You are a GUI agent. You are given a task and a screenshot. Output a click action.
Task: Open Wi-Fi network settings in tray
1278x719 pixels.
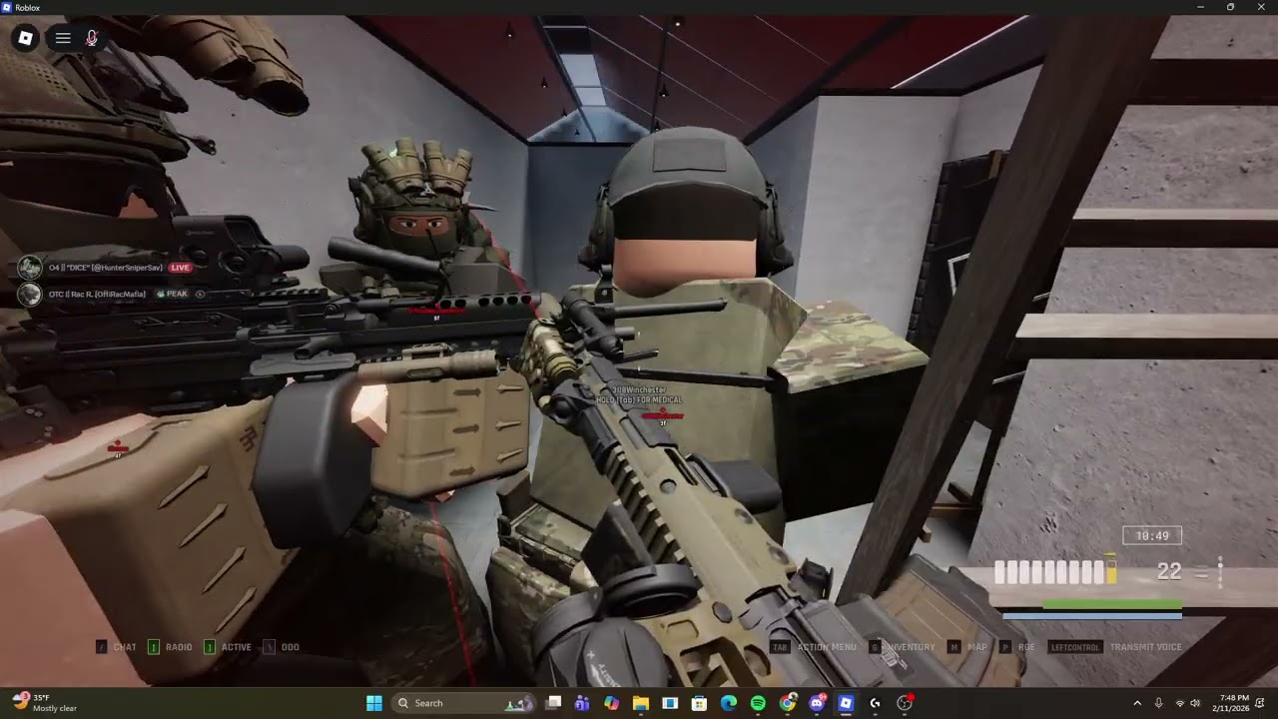point(1179,703)
